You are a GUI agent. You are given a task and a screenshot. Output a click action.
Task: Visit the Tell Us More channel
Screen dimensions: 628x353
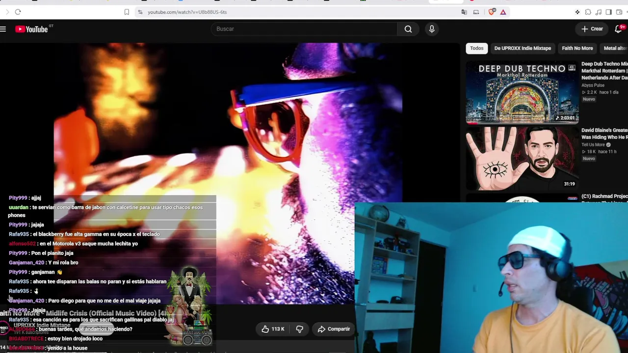(593, 145)
